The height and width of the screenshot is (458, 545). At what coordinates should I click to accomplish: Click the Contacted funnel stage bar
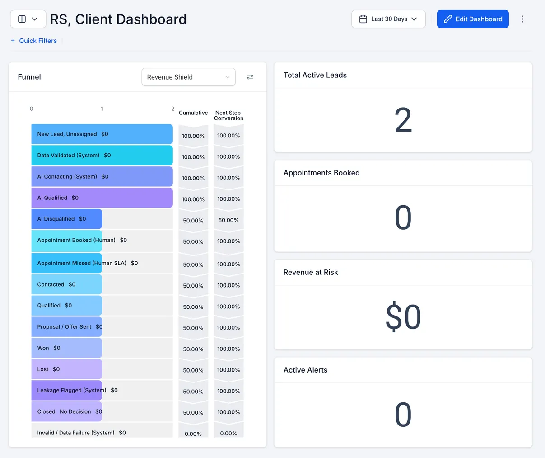66,284
